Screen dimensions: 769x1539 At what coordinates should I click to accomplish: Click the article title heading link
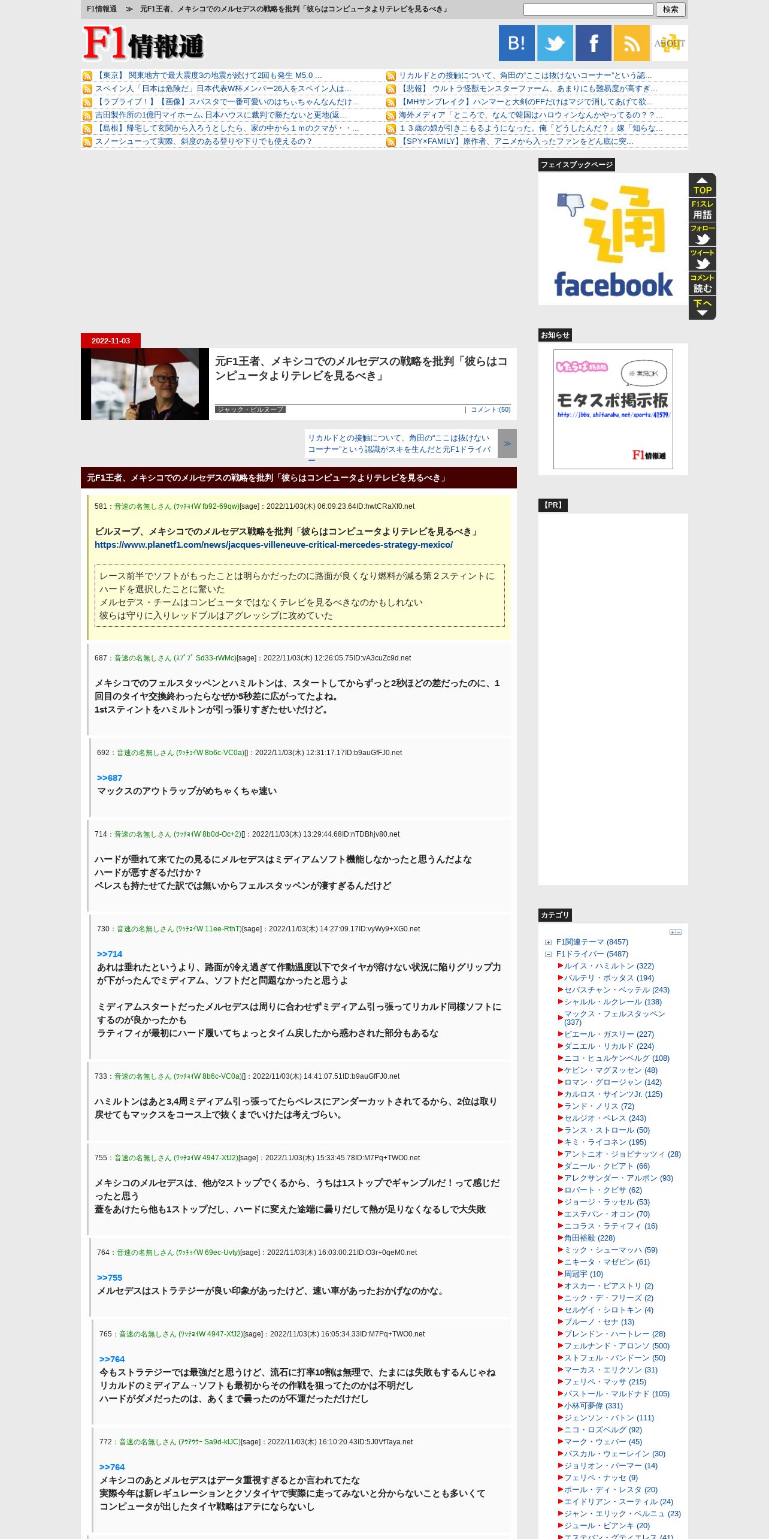pyautogui.click(x=361, y=369)
